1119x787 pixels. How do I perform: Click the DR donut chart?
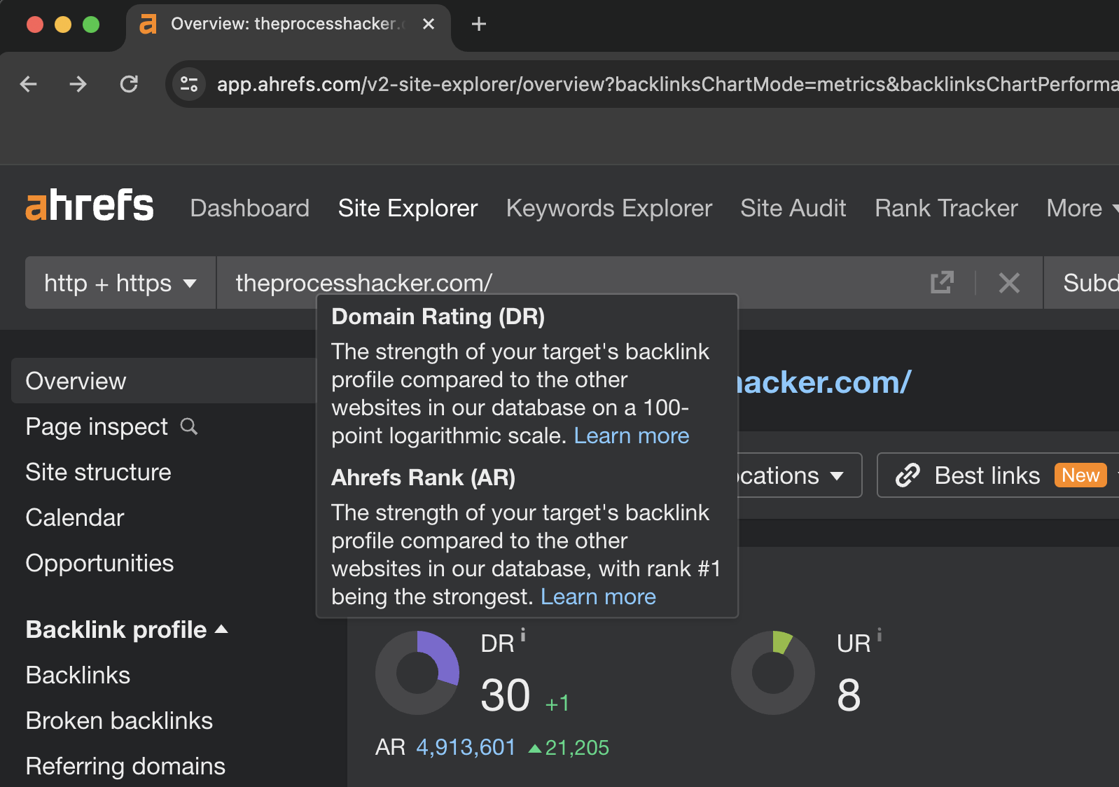pyautogui.click(x=417, y=673)
